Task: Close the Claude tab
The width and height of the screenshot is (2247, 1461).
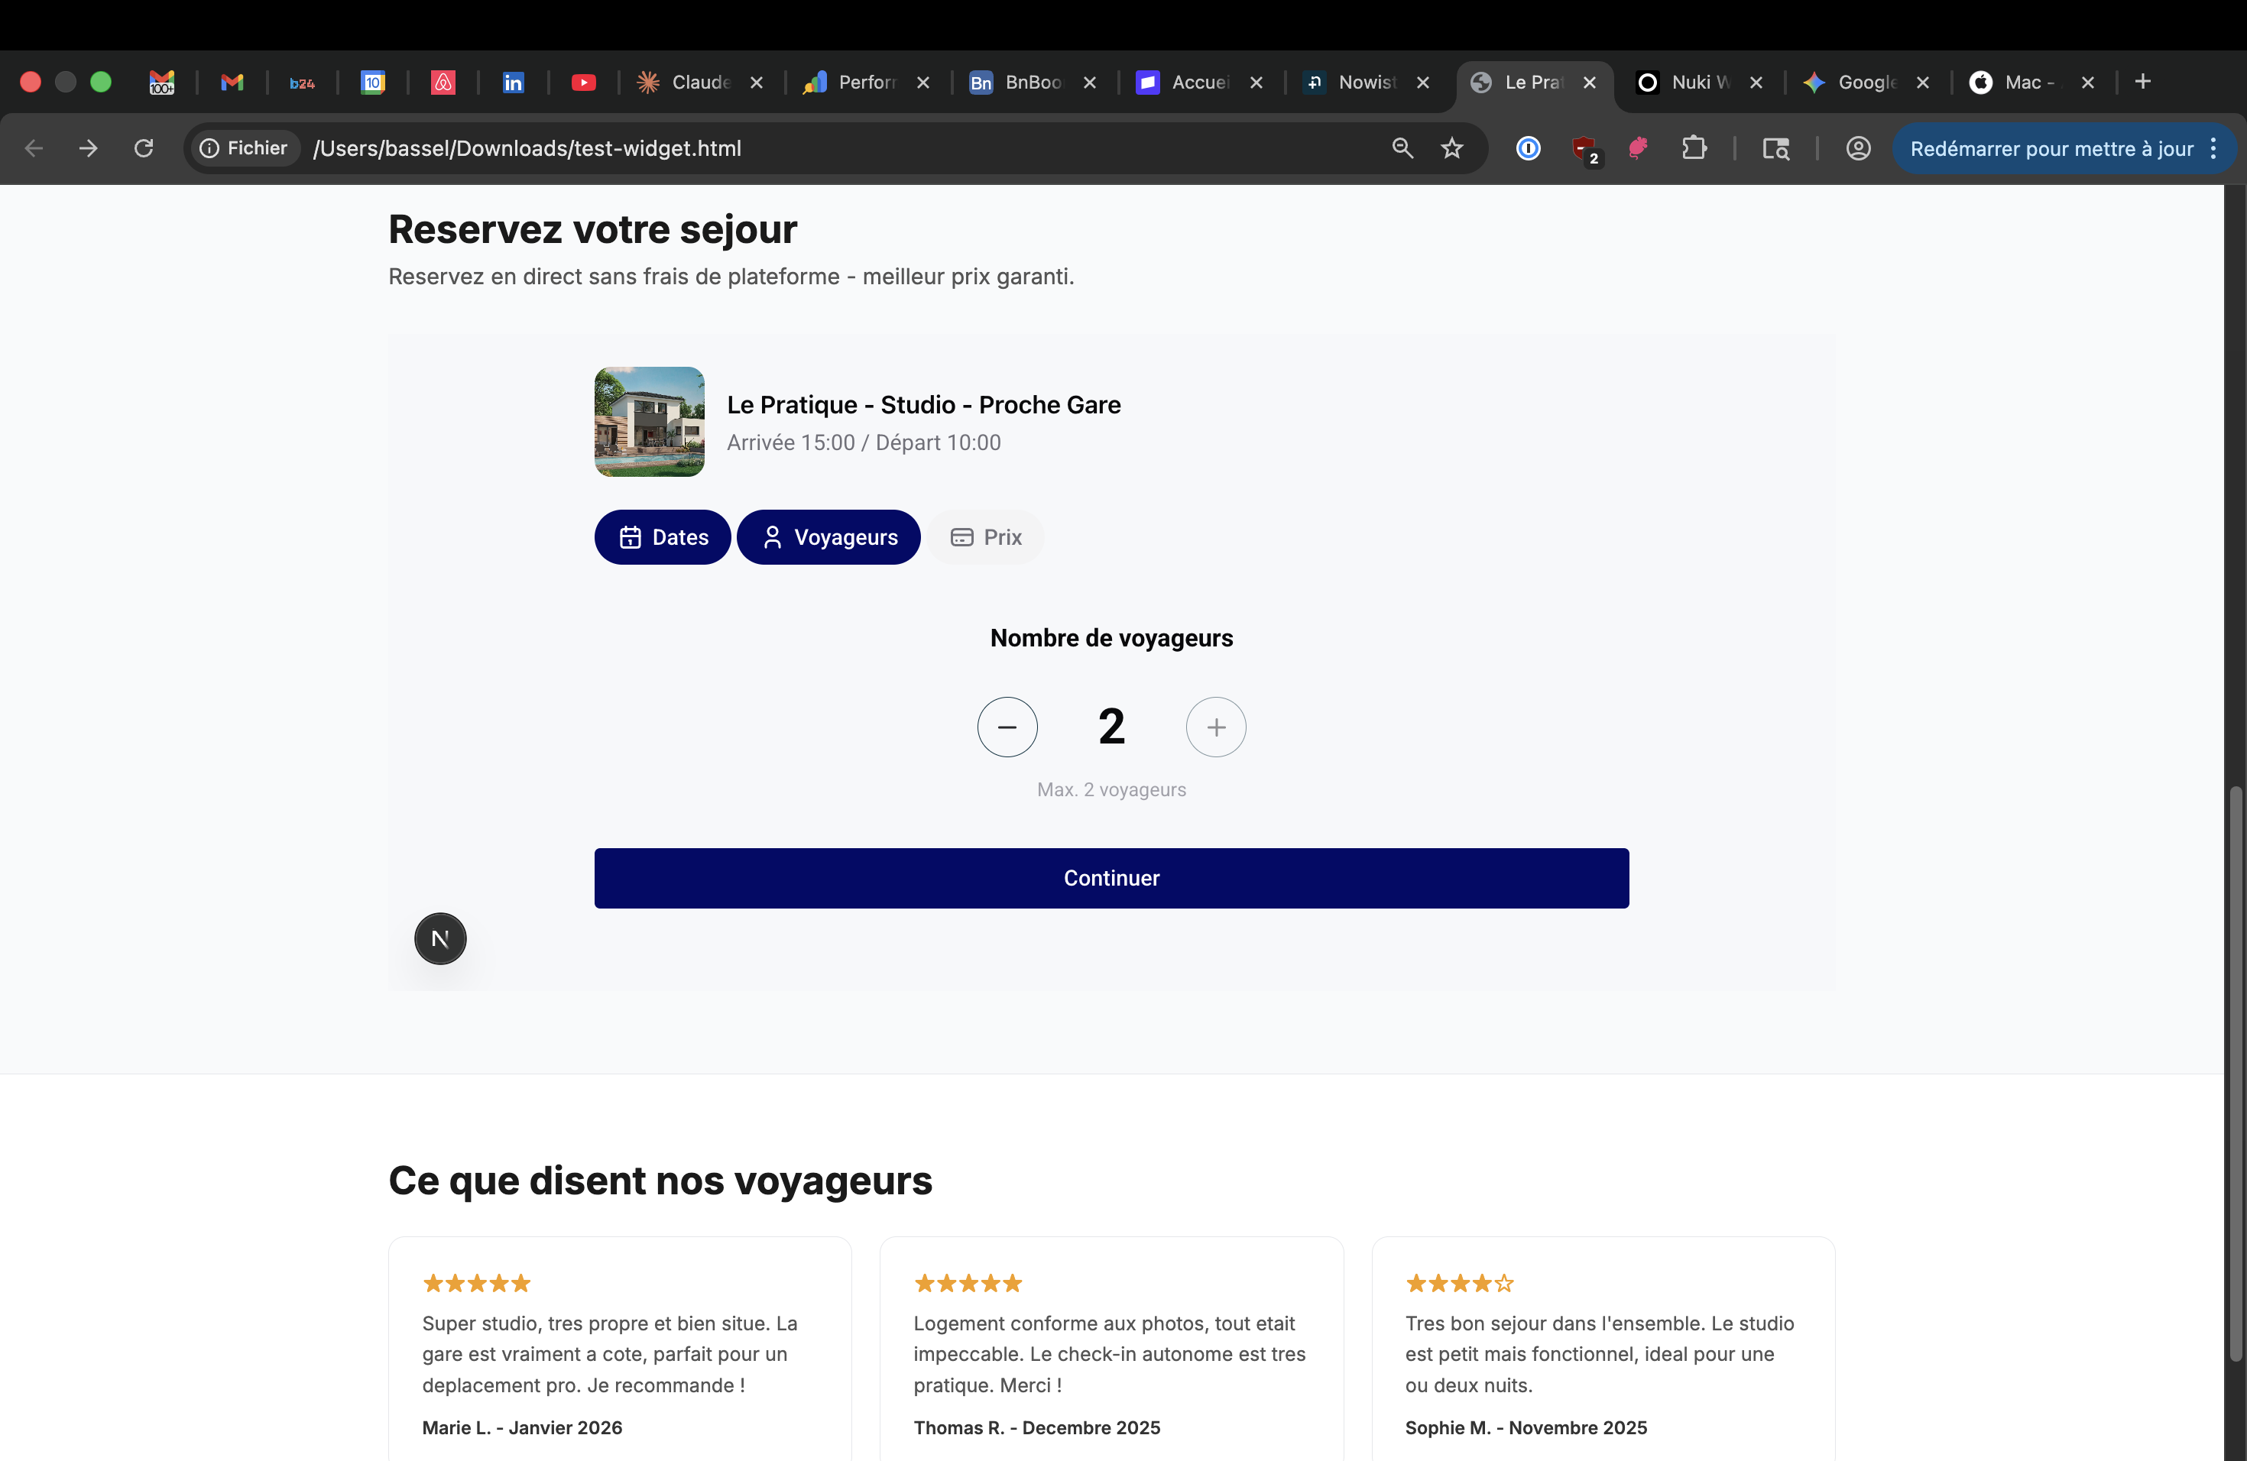Action: [756, 83]
